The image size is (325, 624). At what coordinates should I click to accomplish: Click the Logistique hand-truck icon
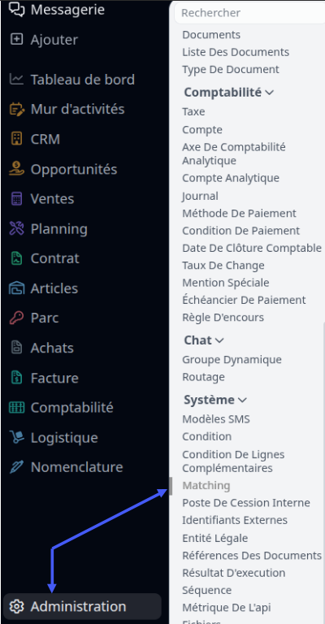coord(17,437)
